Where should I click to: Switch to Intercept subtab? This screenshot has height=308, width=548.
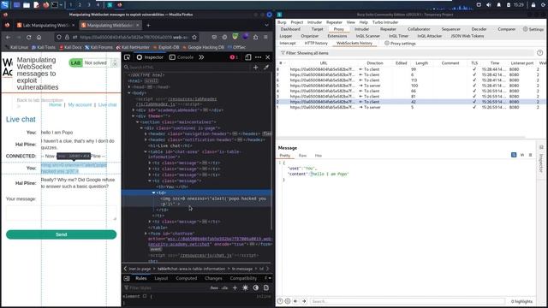288,44
